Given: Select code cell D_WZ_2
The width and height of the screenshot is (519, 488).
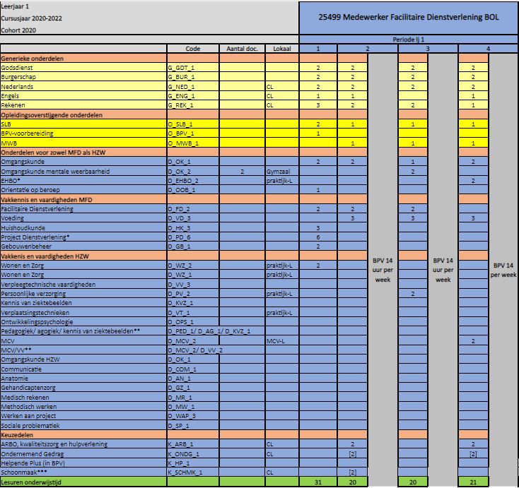Looking at the screenshot, I should tap(193, 265).
